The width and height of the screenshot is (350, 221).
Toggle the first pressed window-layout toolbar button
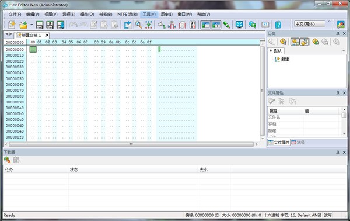205,25
